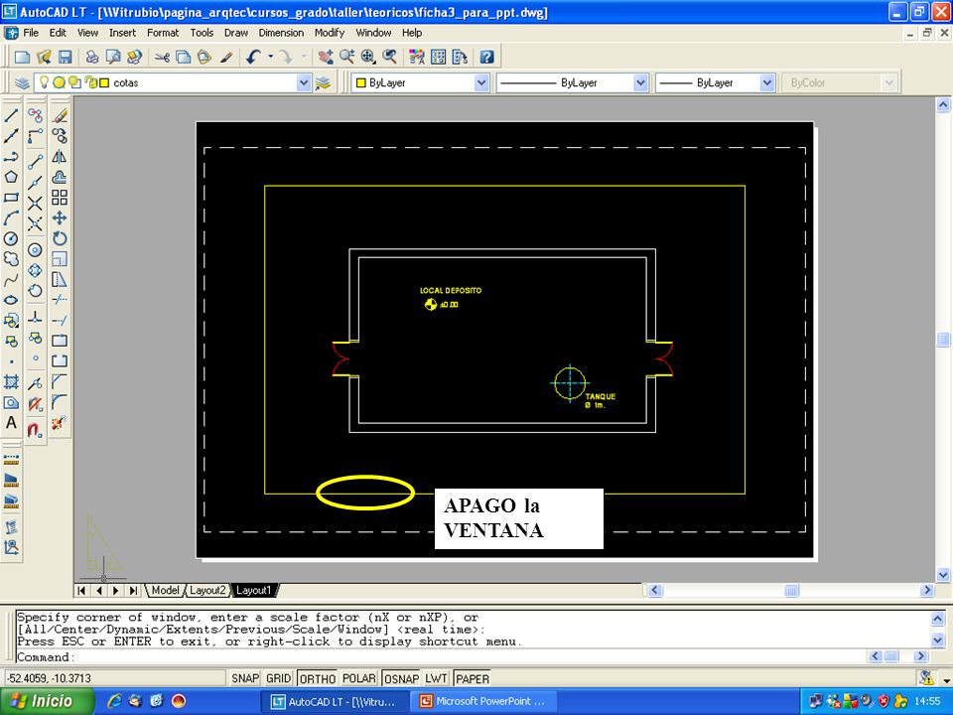The height and width of the screenshot is (715, 953).
Task: Open the ByLayer lineweight dropdown
Action: pos(767,82)
